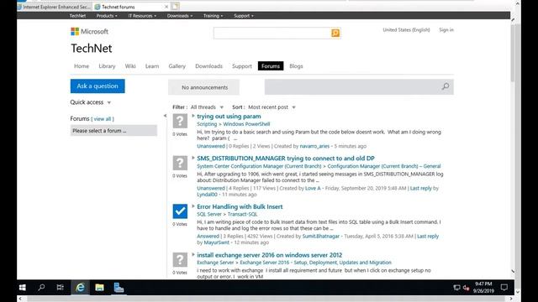Image resolution: width=538 pixels, height=302 pixels.
Task: Open a new browser tab
Action: [x=175, y=7]
